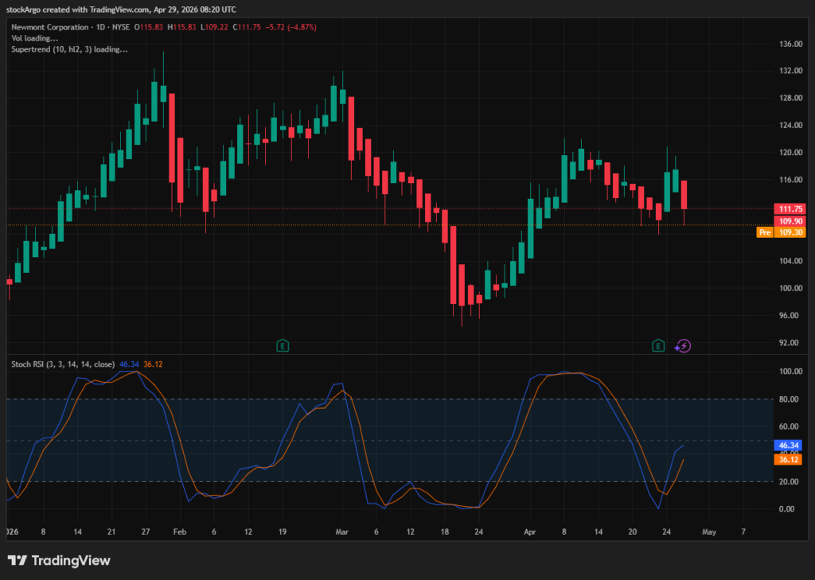815x580 pixels.
Task: Click the Apr label on time axis
Action: pos(529,532)
